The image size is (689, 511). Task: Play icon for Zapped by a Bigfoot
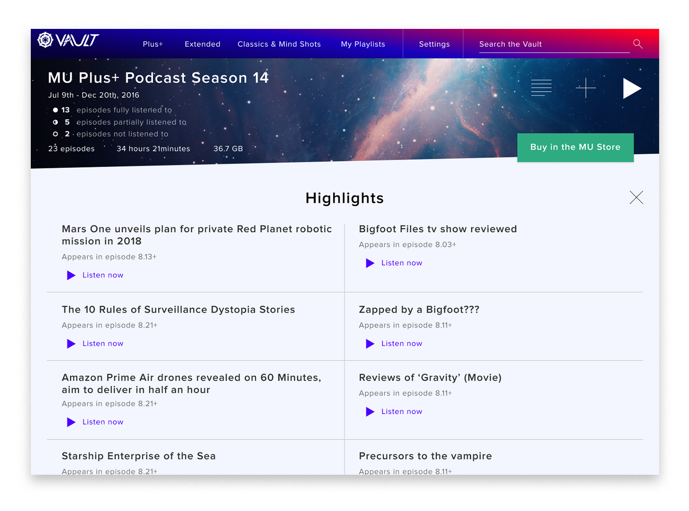tap(370, 344)
